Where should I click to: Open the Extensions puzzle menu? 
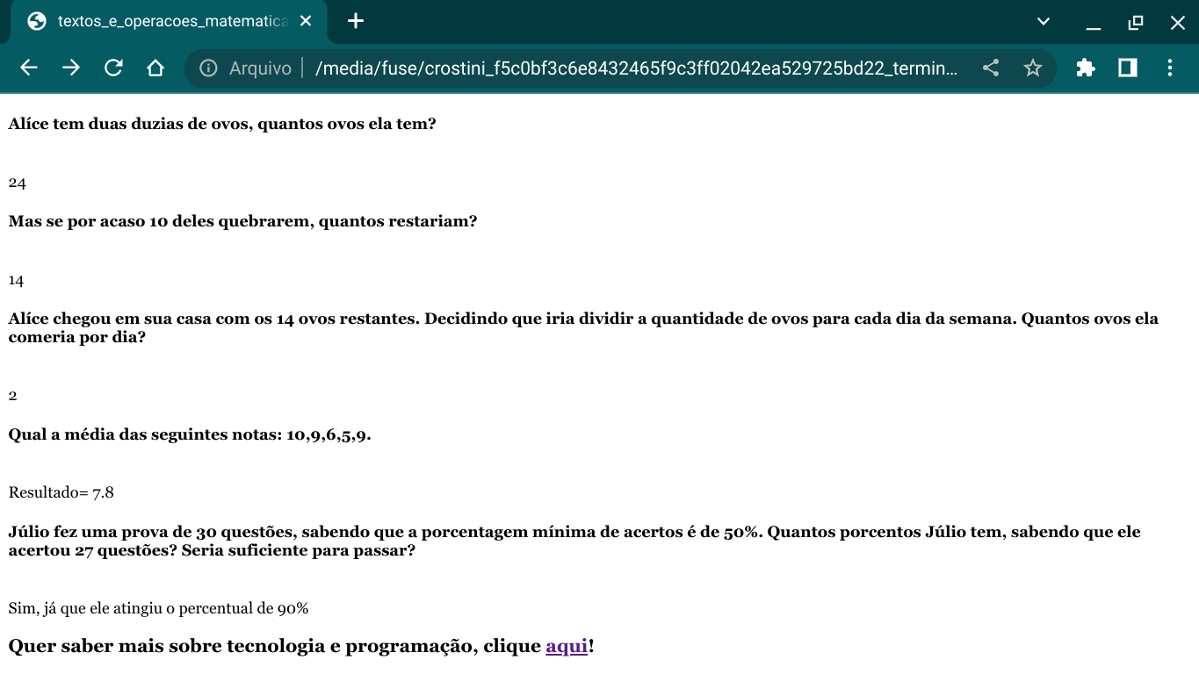click(1086, 68)
